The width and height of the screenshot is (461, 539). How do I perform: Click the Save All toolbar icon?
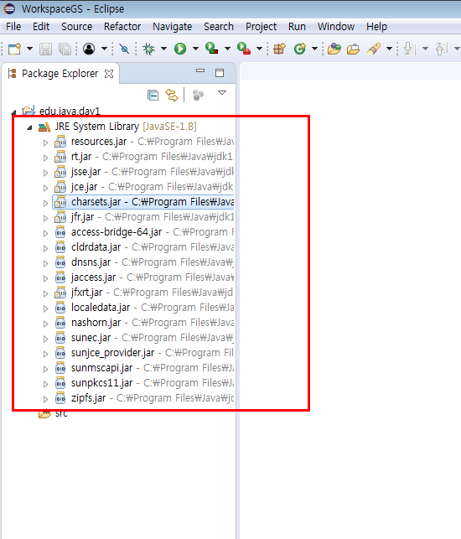(x=65, y=49)
